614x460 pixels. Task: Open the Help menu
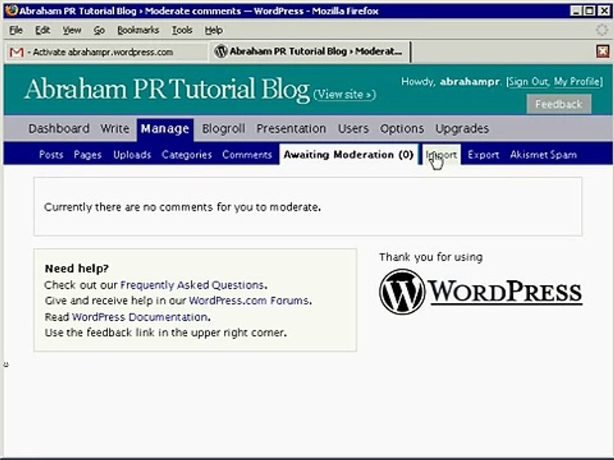pyautogui.click(x=214, y=30)
